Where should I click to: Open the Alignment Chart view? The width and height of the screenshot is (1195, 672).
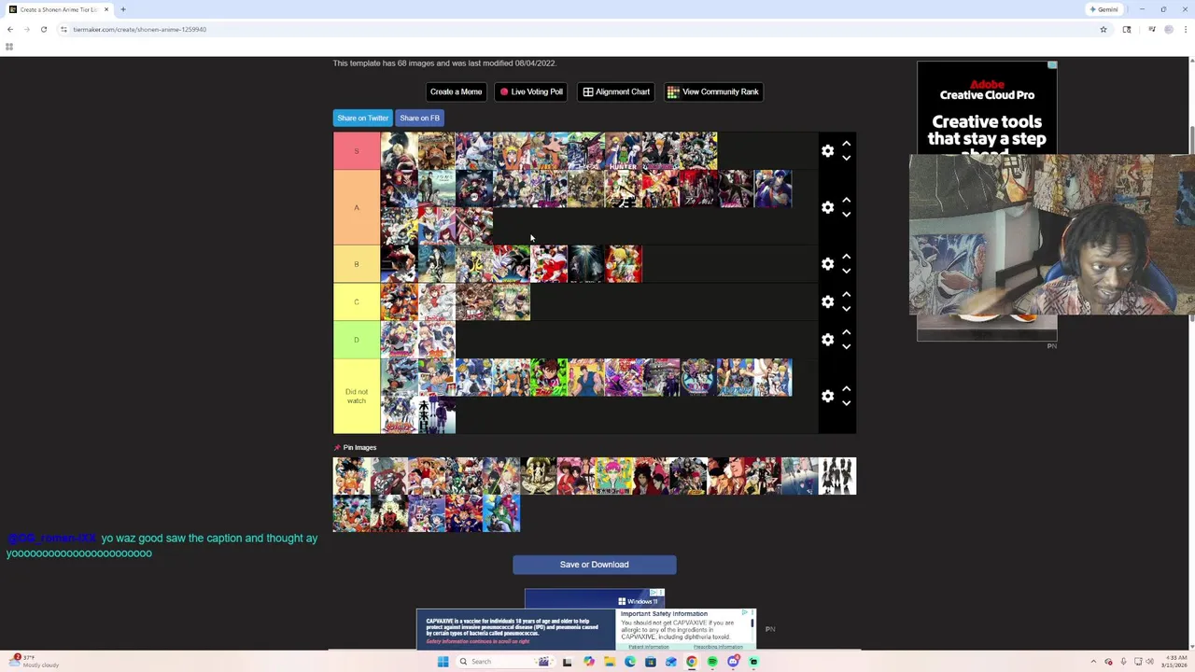click(616, 91)
